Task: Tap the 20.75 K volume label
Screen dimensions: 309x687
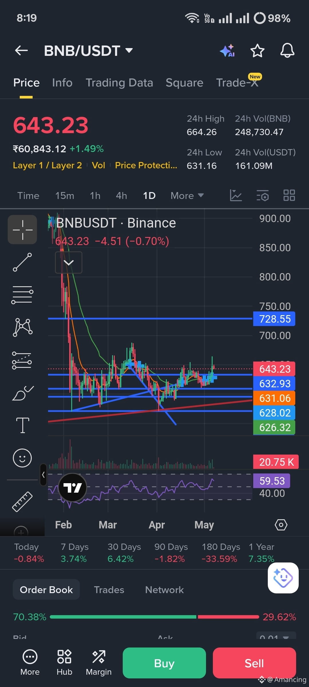Action: point(276,462)
